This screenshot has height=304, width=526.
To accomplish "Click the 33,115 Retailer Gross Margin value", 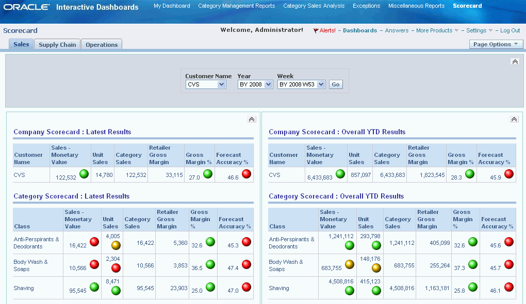I will (174, 175).
